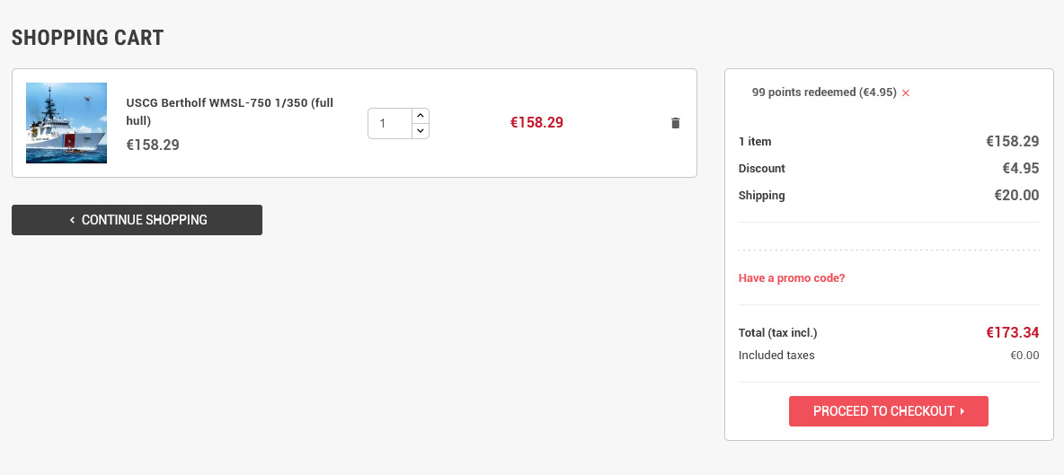The height and width of the screenshot is (475, 1064).
Task: Click the red €173.34 total amount
Action: pos(1012,333)
